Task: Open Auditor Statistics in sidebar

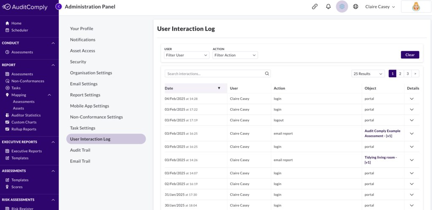Action: 23,115
